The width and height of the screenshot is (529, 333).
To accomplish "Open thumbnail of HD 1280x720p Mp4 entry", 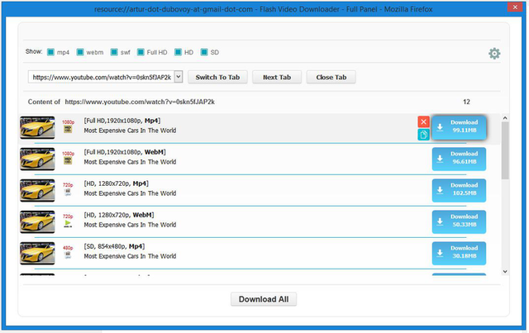I will (37, 190).
